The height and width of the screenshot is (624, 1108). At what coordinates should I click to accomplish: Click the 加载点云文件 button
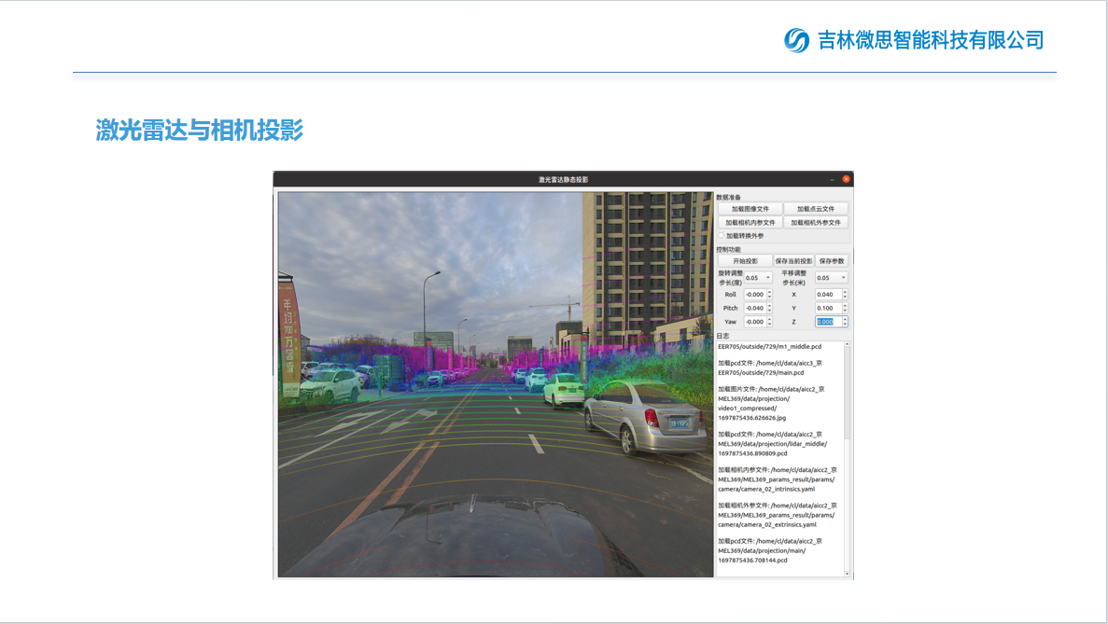pos(816,209)
